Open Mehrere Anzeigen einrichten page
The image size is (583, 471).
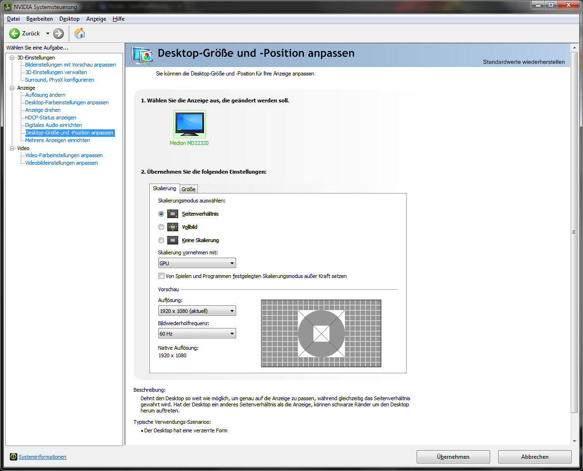click(x=57, y=140)
